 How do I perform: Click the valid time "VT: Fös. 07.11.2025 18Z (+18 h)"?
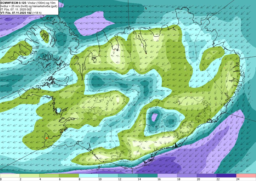tap(21, 13)
